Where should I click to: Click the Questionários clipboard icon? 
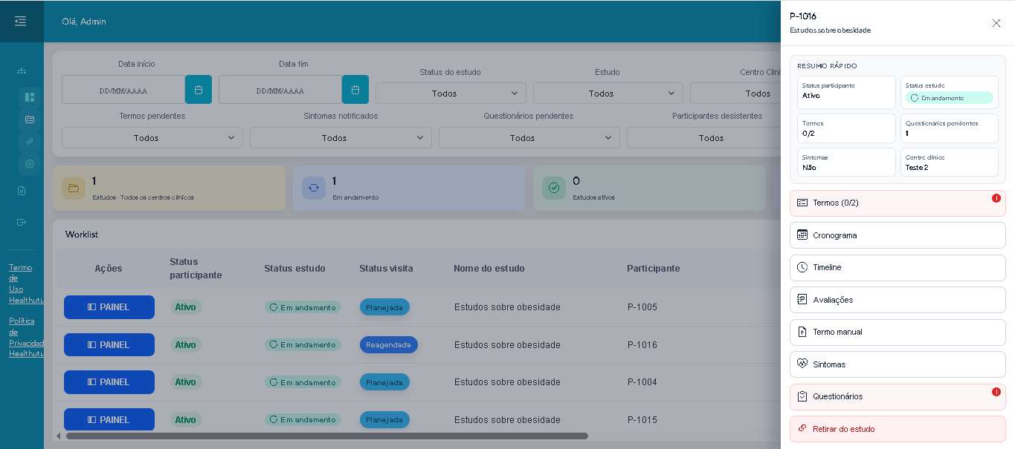click(x=802, y=396)
